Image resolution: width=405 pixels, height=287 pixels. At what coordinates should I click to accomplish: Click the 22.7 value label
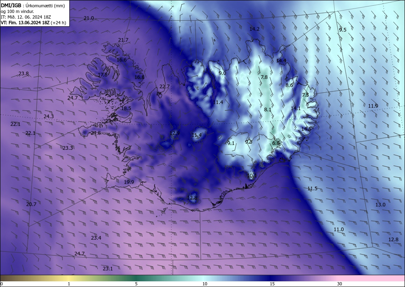coord(164,87)
